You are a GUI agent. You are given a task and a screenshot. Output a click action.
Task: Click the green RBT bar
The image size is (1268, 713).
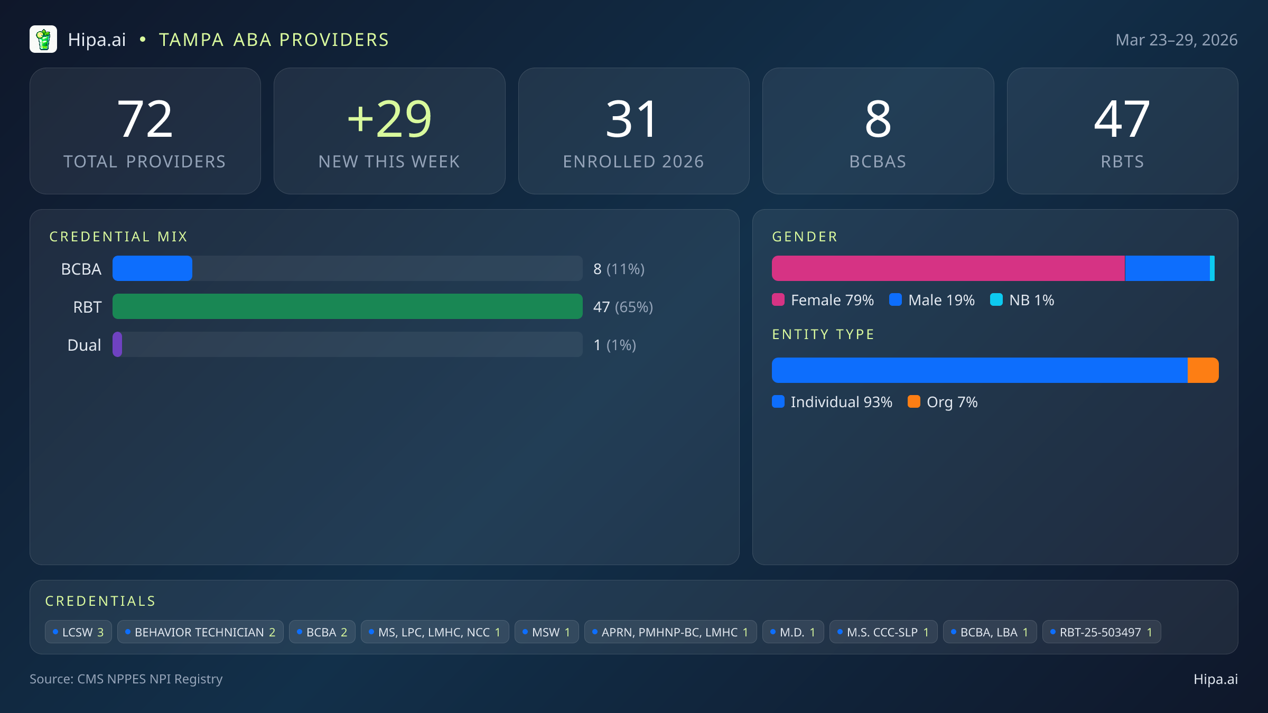coord(347,306)
